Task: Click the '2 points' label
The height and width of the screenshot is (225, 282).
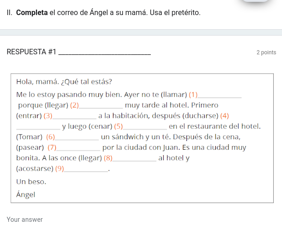Action: pos(266,52)
